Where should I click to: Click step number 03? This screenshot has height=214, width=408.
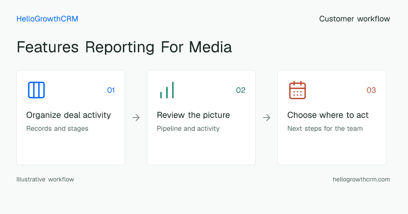371,90
